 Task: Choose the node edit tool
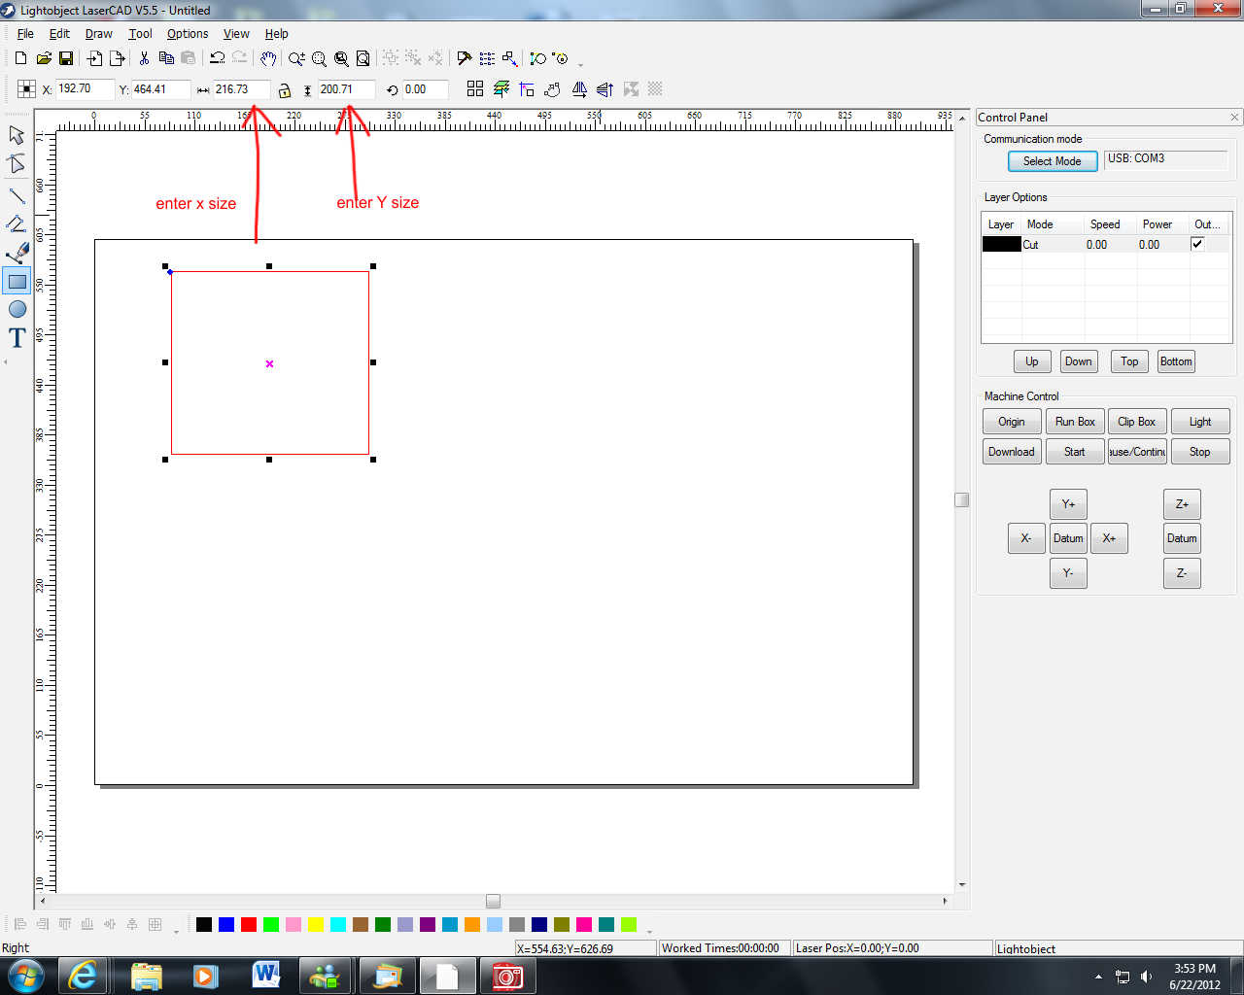(17, 163)
